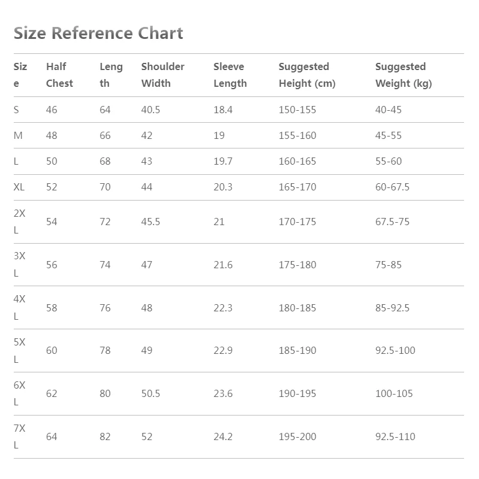Select the Shoulder Width column header

pyautogui.click(x=163, y=75)
